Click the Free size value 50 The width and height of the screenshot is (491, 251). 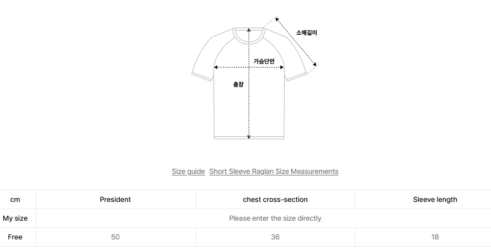point(115,237)
